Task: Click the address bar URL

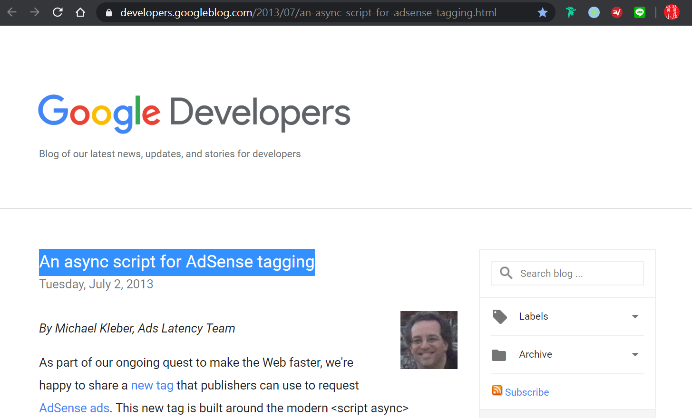Action: coord(308,13)
